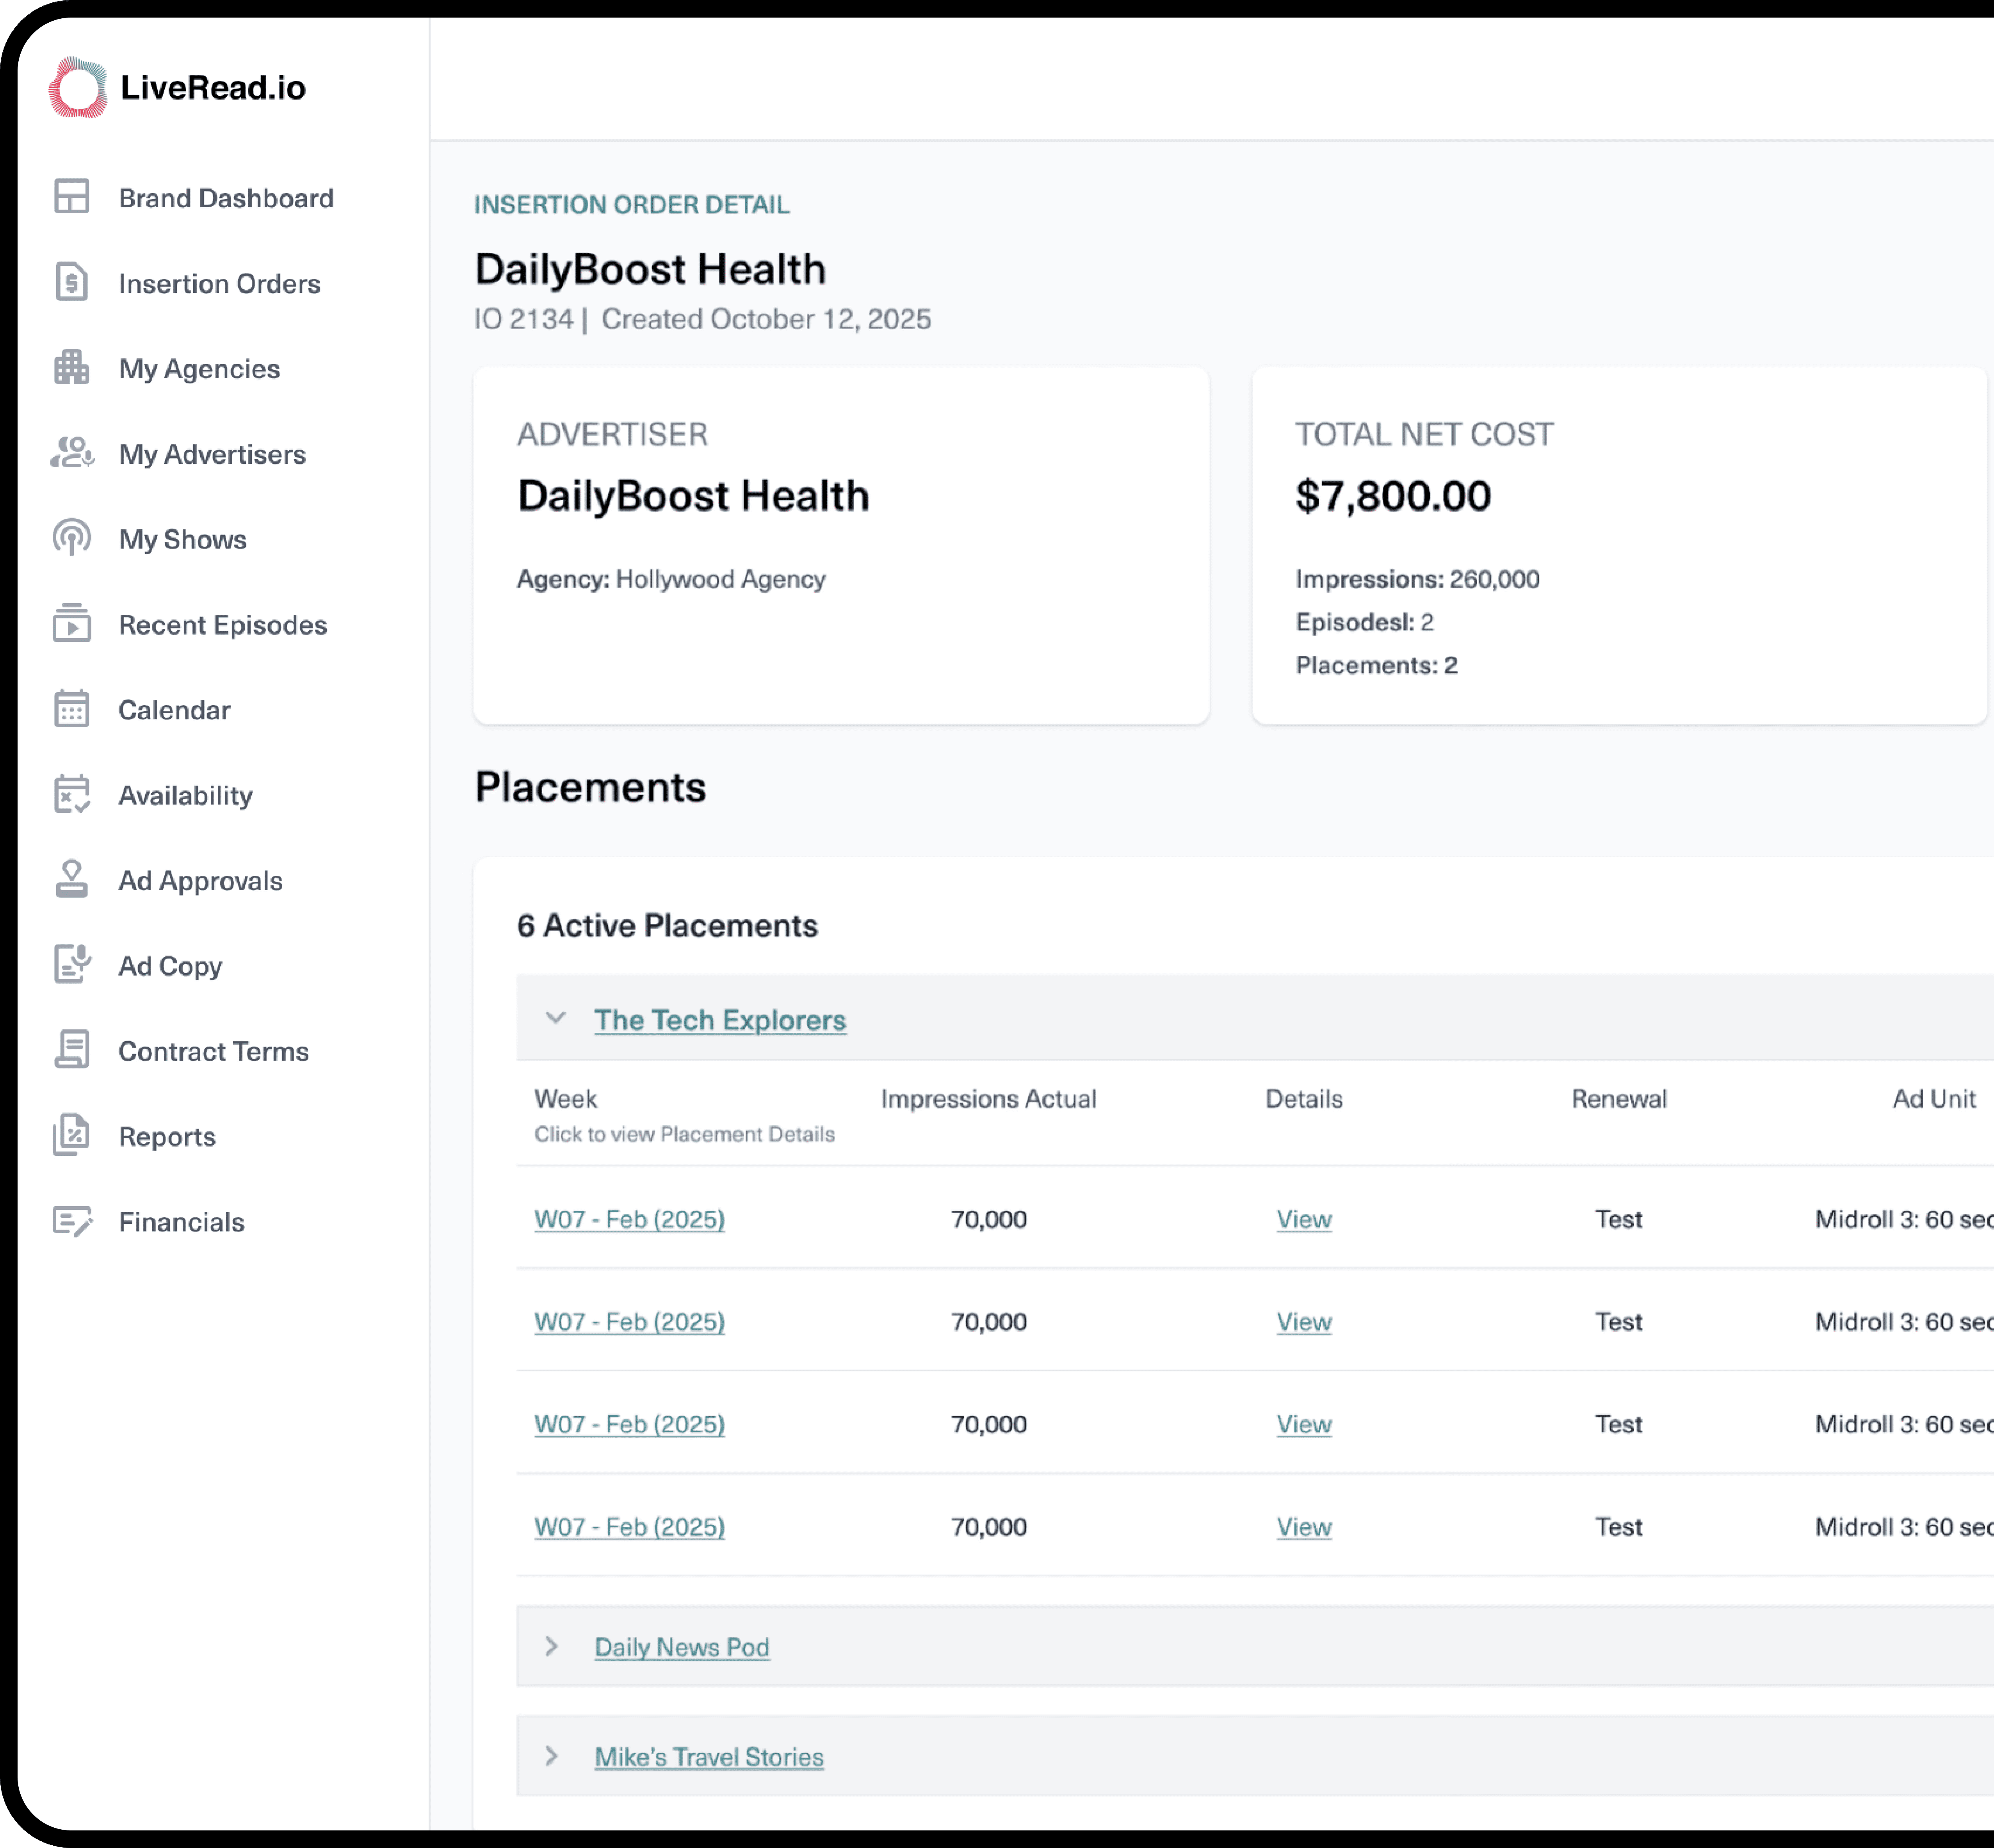
Task: Click the Insertion Orders document icon
Action: (72, 282)
